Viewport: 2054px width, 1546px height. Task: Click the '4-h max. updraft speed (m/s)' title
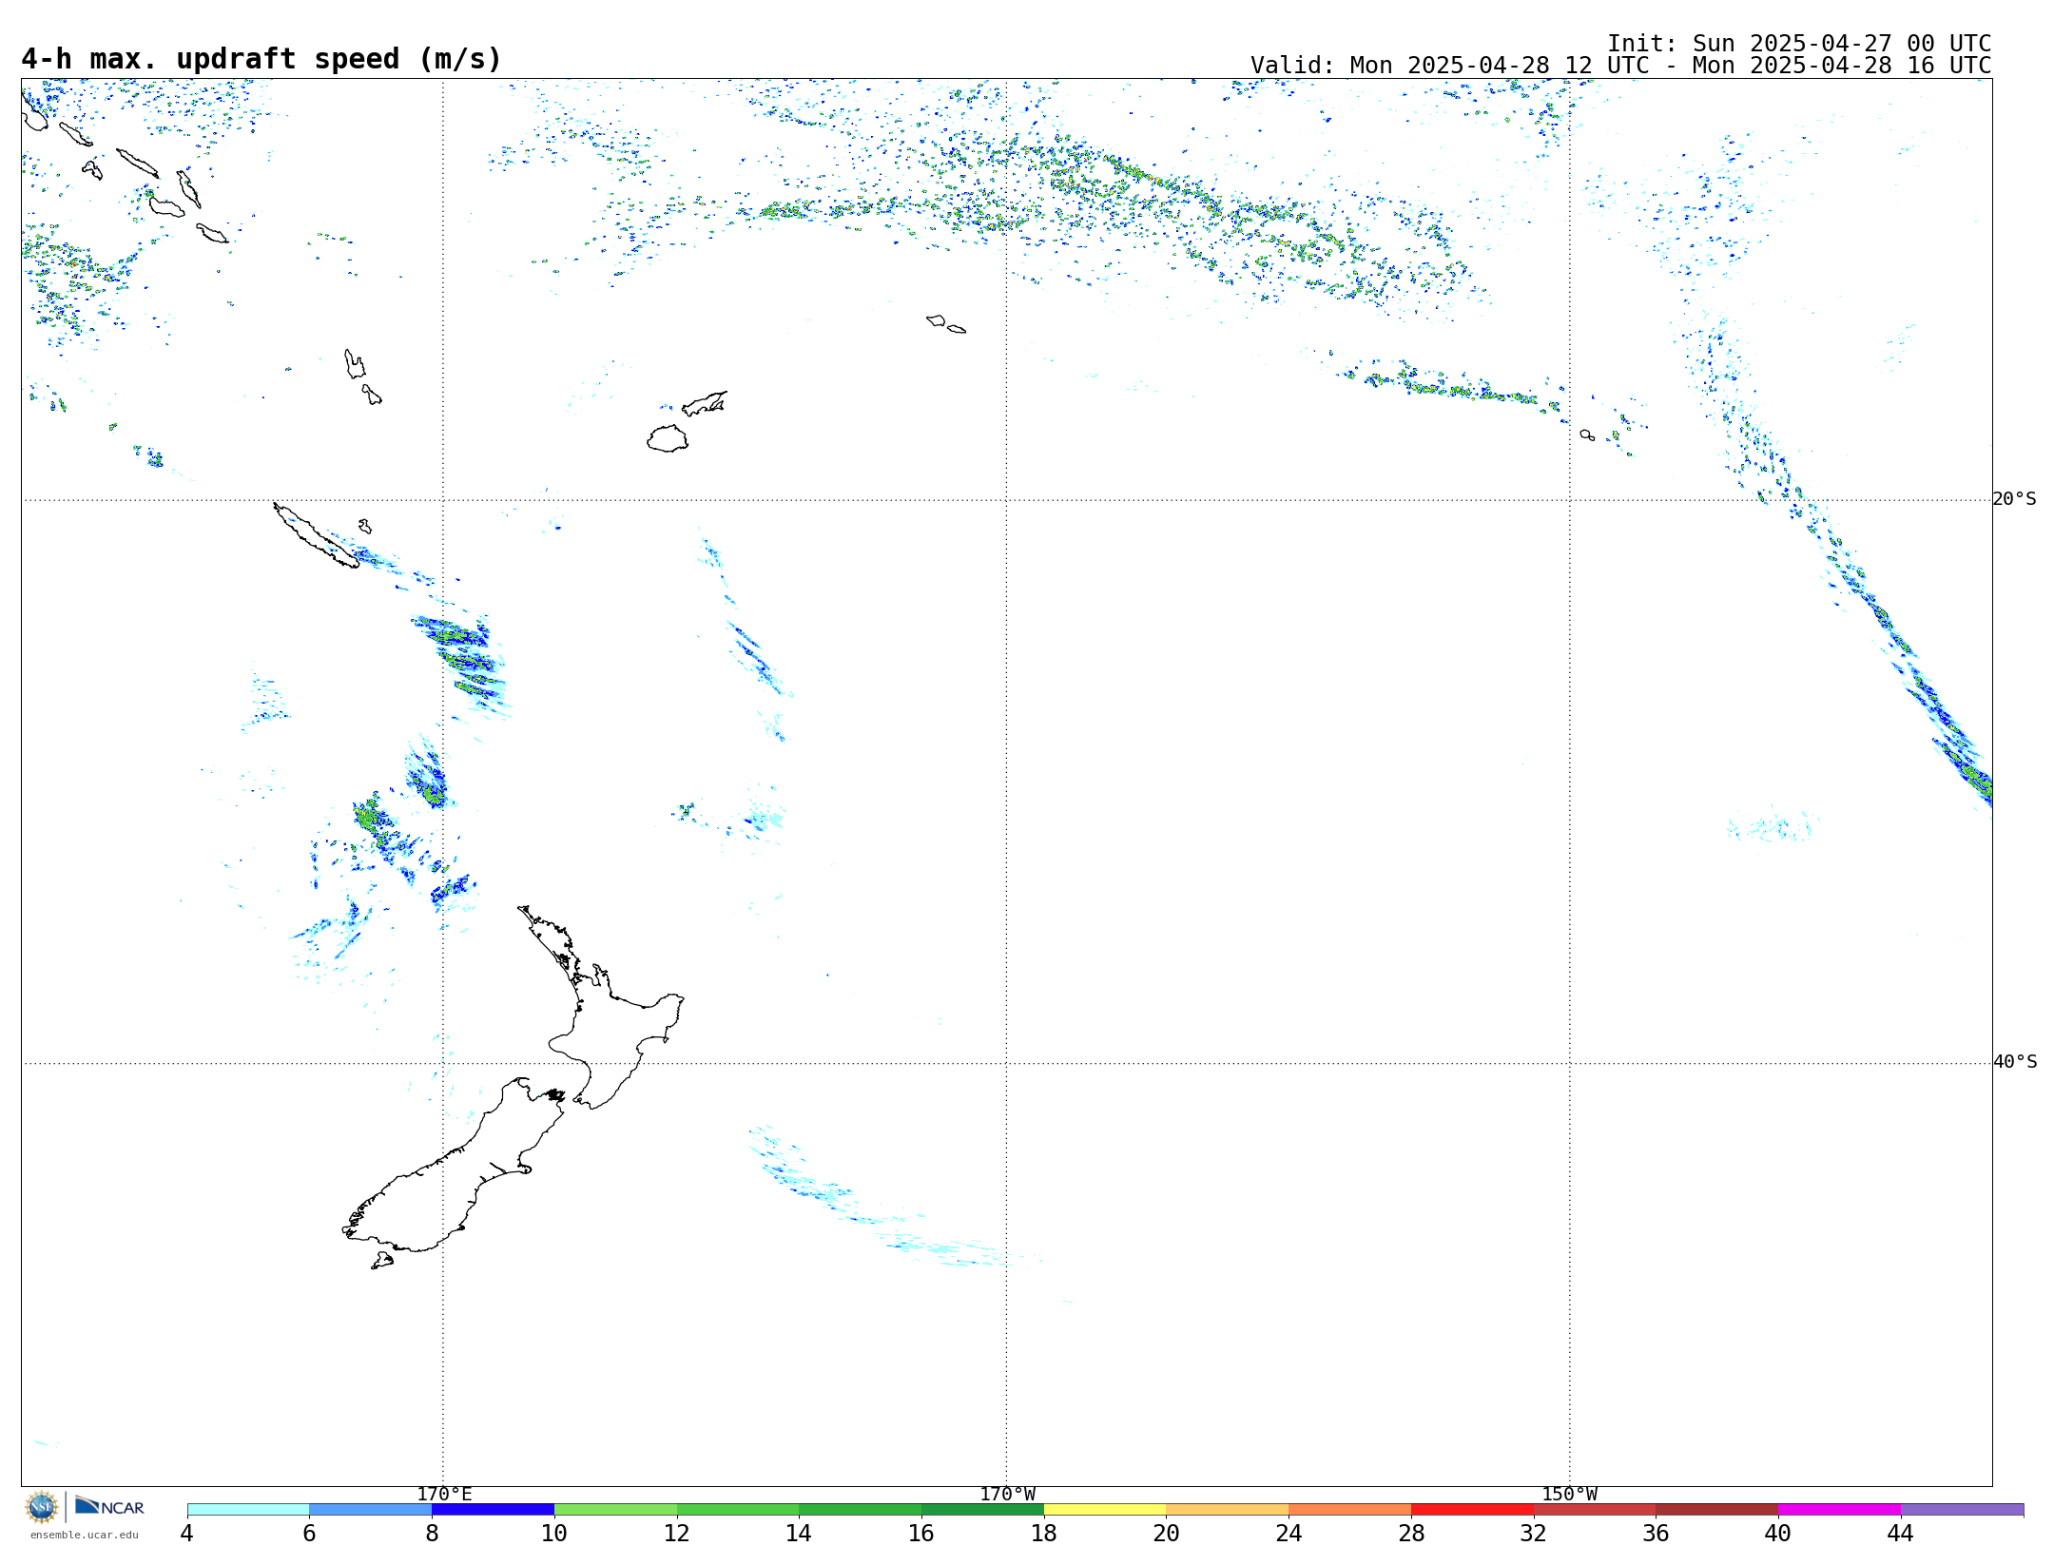[262, 60]
